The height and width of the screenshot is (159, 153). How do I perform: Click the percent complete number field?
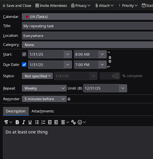tap(107, 76)
